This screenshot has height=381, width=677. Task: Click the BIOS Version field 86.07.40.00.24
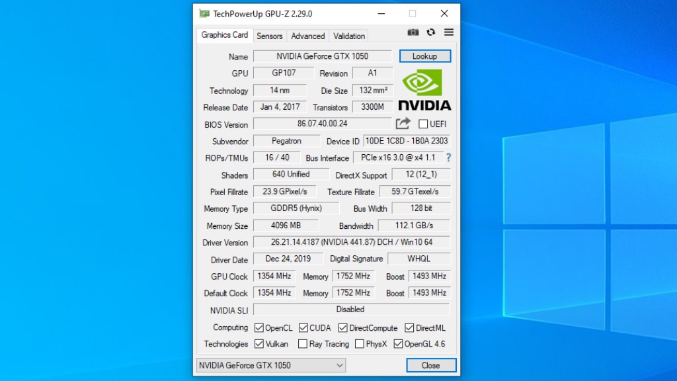[323, 124]
